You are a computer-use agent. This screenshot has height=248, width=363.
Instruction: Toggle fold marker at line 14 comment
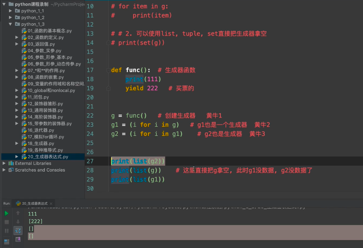coord(108,43)
